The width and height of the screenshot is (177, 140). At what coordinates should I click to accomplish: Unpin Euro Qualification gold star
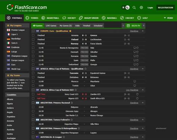pos(70,31)
